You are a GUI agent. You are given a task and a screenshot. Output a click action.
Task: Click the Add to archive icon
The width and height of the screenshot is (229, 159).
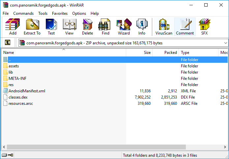(x=13, y=27)
